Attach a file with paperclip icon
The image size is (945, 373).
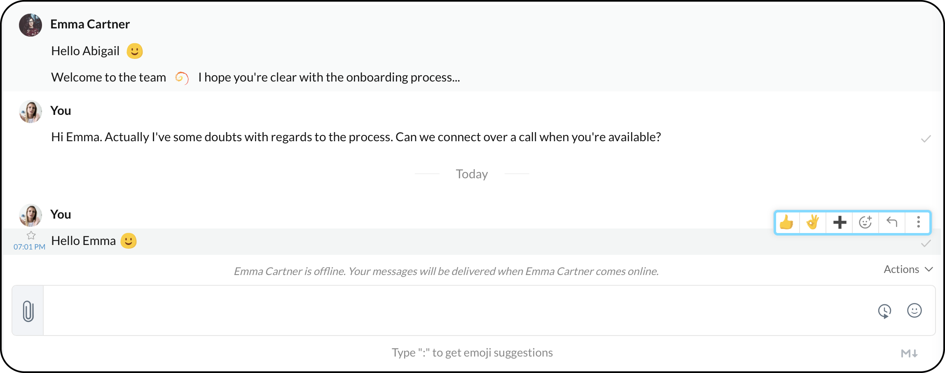(28, 311)
